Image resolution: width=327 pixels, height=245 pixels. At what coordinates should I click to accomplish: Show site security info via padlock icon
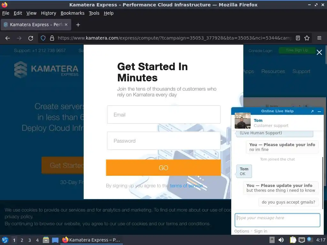[52, 38]
